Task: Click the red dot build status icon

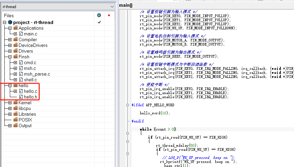Action: 109,16
